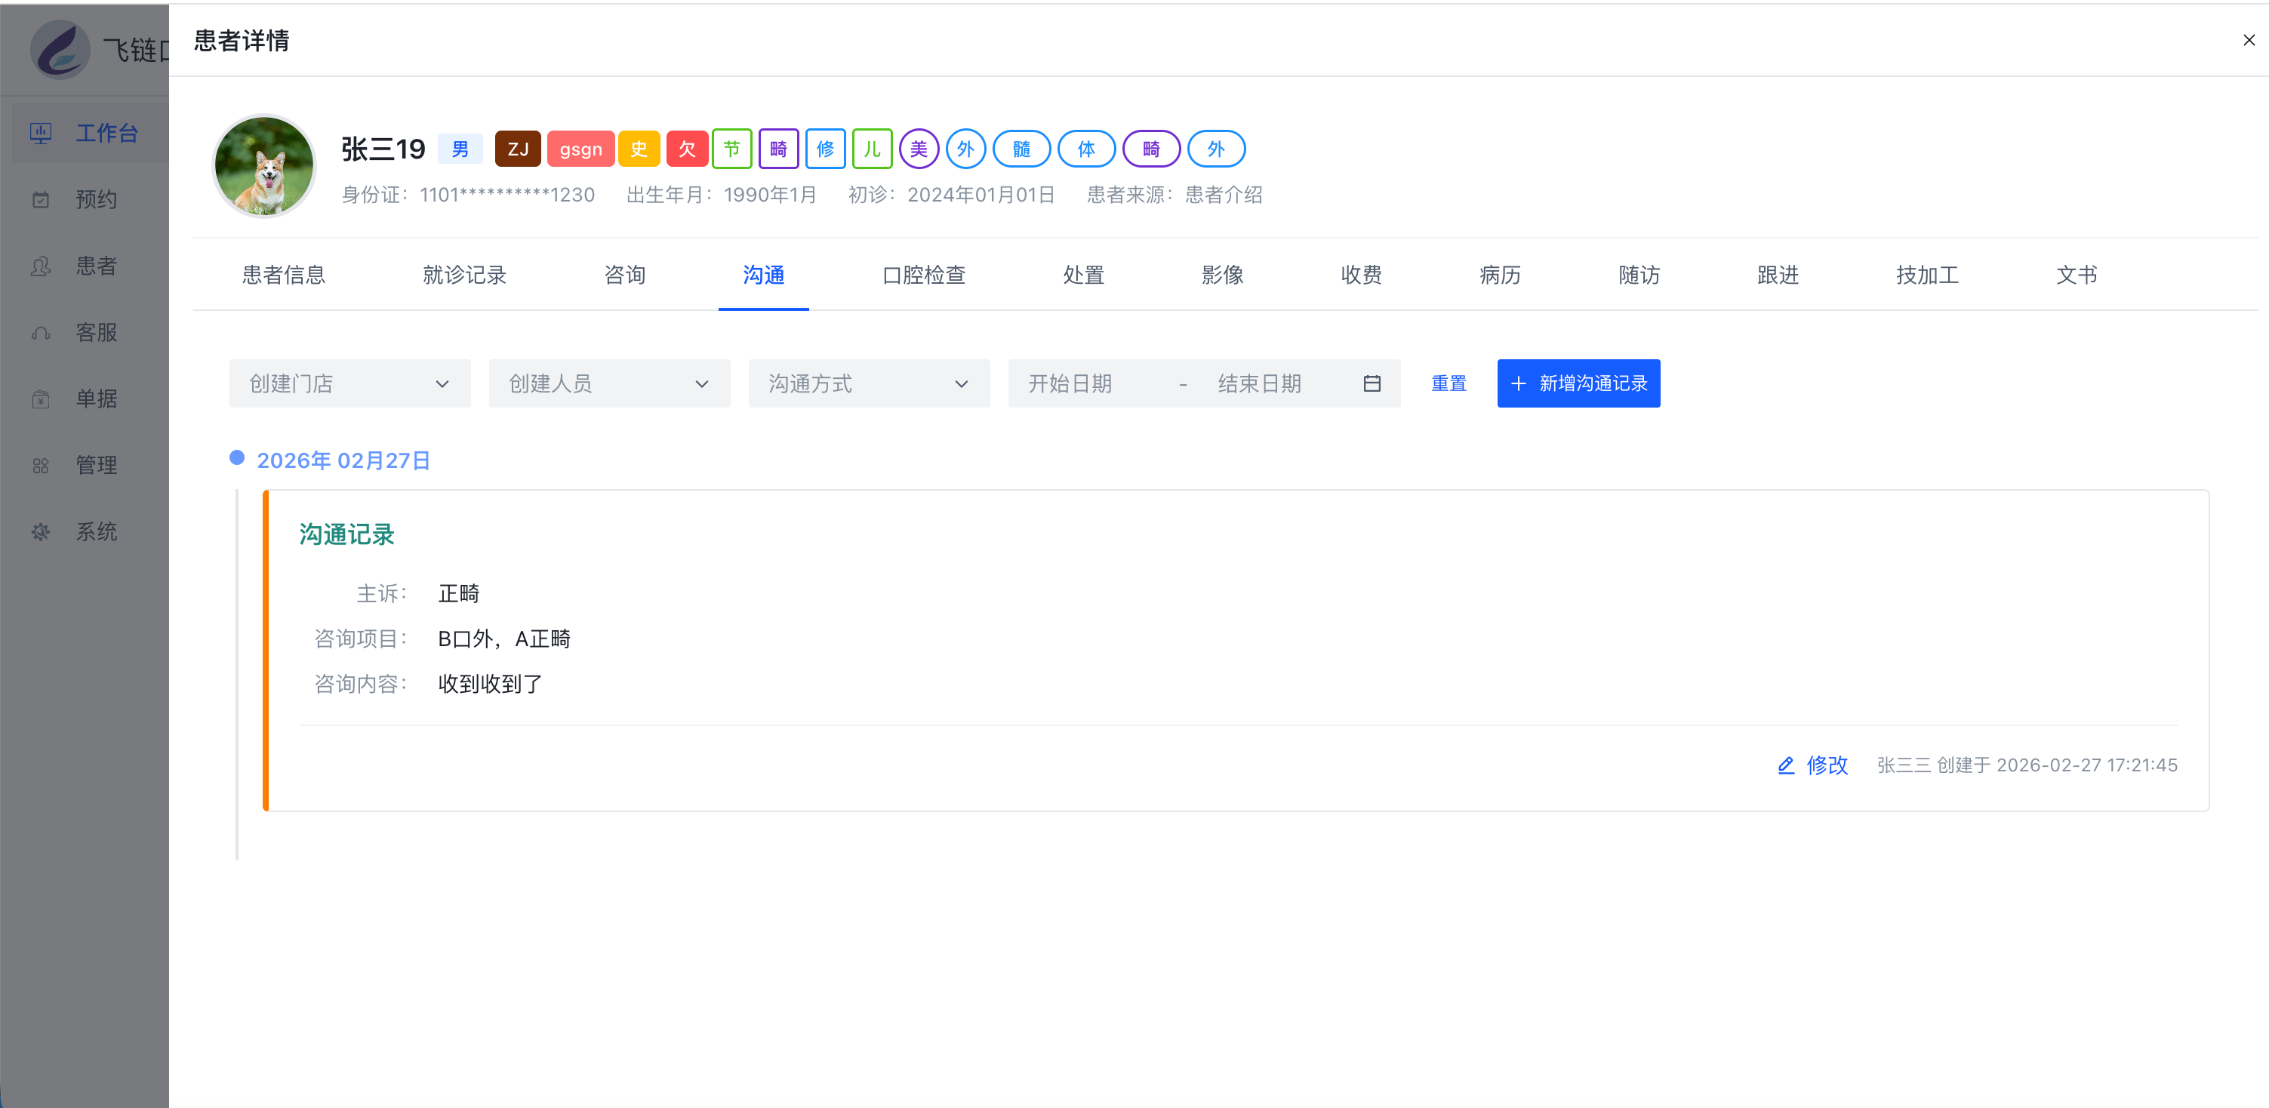Select the 沟通 tab
This screenshot has width=2269, height=1108.
click(764, 275)
